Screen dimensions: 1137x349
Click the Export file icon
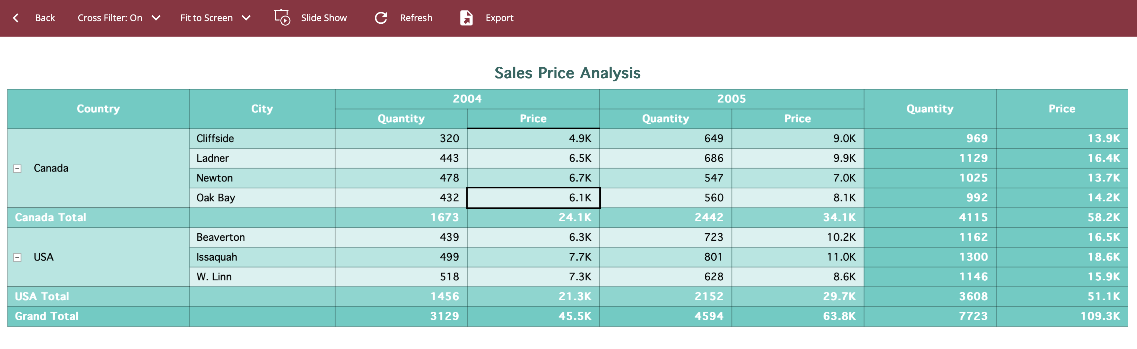pyautogui.click(x=466, y=18)
